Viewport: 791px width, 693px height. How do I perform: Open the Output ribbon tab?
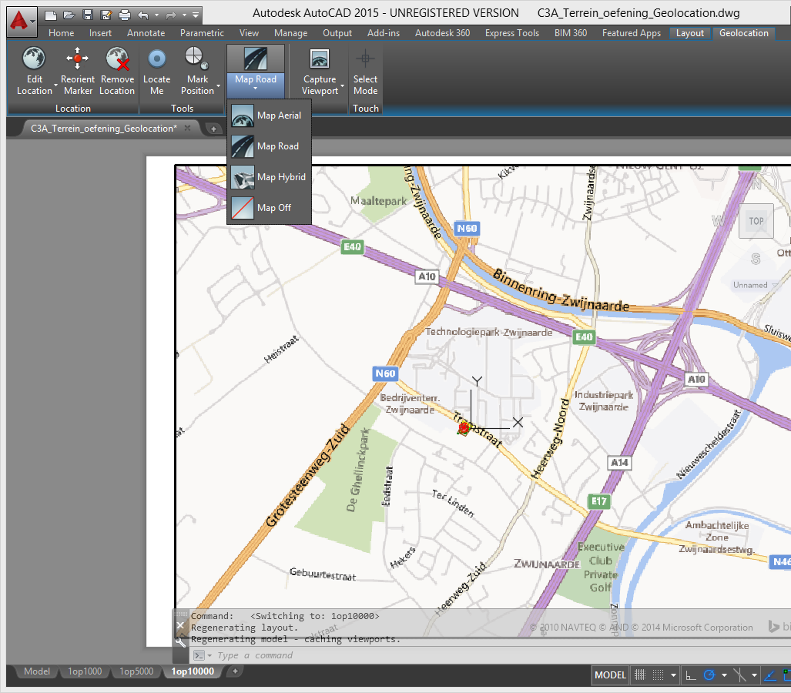337,33
